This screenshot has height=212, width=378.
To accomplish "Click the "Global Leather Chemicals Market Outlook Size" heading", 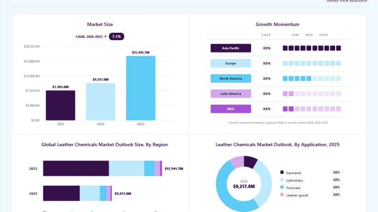I will 104,145.
